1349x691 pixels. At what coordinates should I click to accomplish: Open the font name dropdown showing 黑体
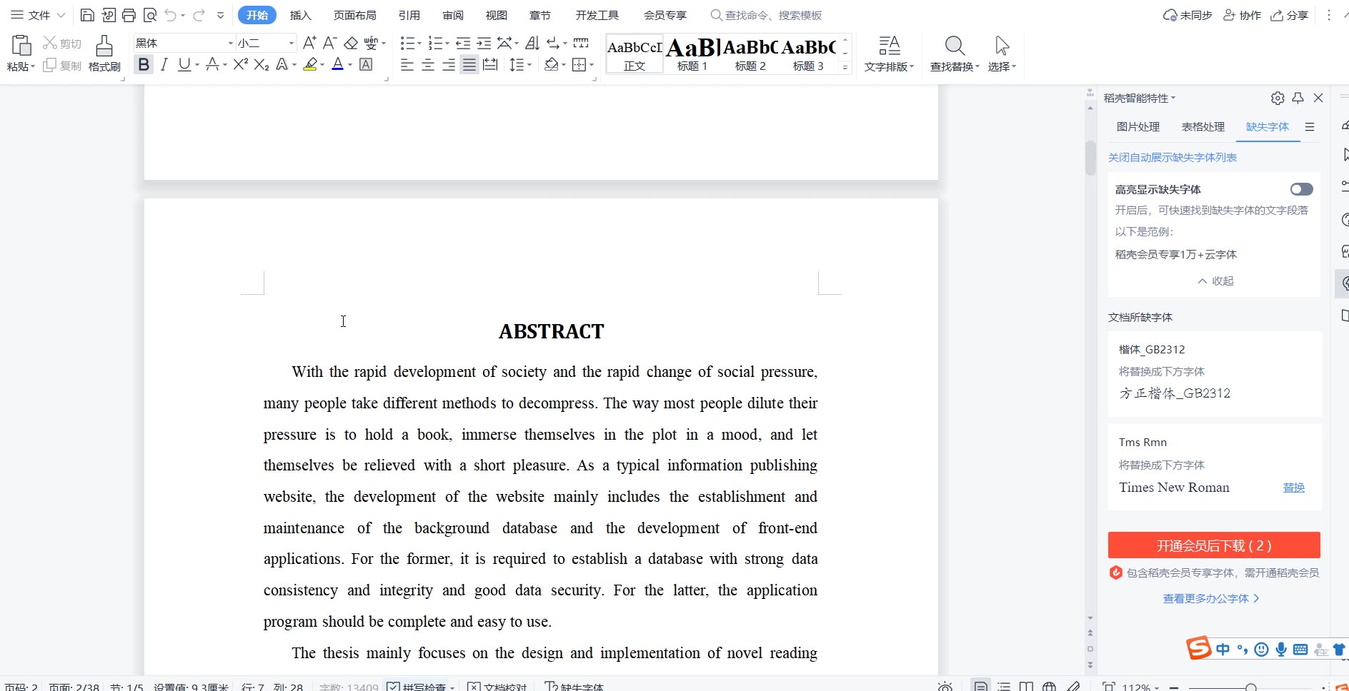coord(230,44)
